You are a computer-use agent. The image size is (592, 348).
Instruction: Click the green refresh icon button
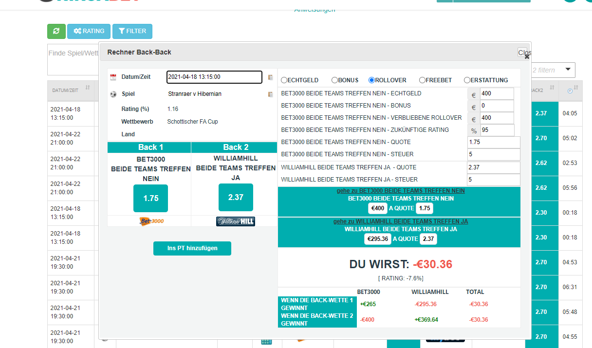[56, 31]
